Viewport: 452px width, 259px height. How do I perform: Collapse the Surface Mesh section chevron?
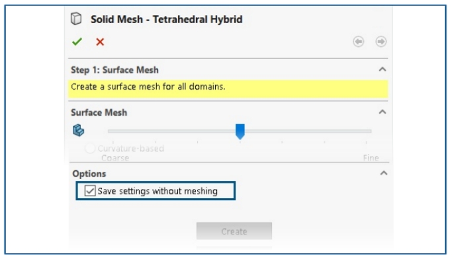(x=383, y=112)
